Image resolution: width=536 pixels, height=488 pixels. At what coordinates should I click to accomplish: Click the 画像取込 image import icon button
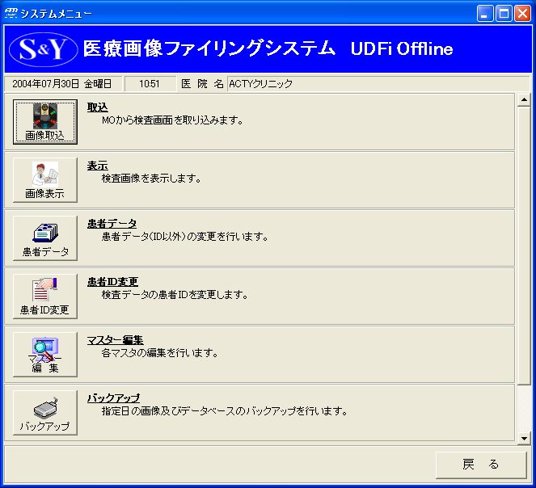tap(45, 122)
